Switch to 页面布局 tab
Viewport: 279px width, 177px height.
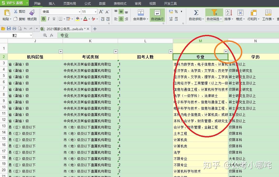69,3
